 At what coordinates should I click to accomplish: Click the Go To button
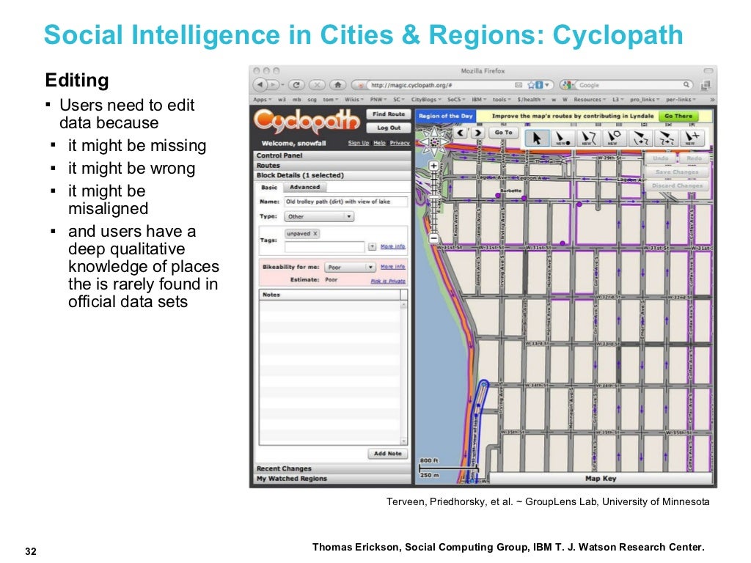503,133
